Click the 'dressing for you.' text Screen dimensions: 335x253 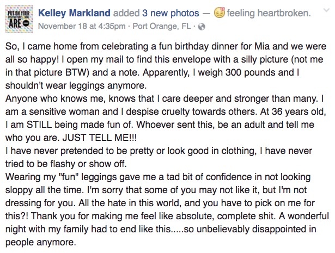(x=40, y=203)
